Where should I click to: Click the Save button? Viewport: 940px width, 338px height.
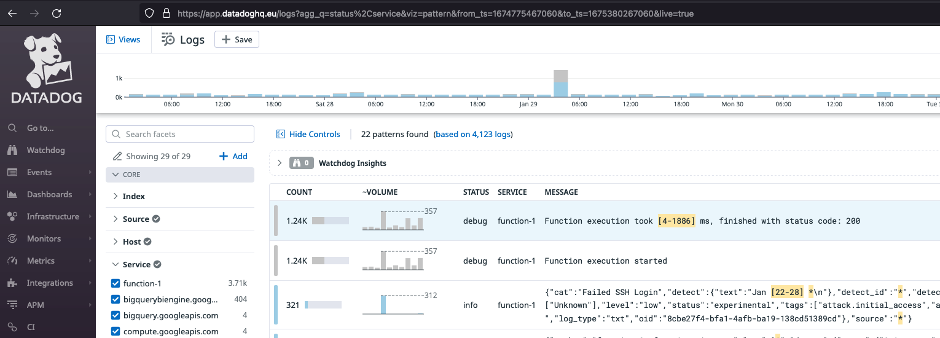[x=237, y=39]
